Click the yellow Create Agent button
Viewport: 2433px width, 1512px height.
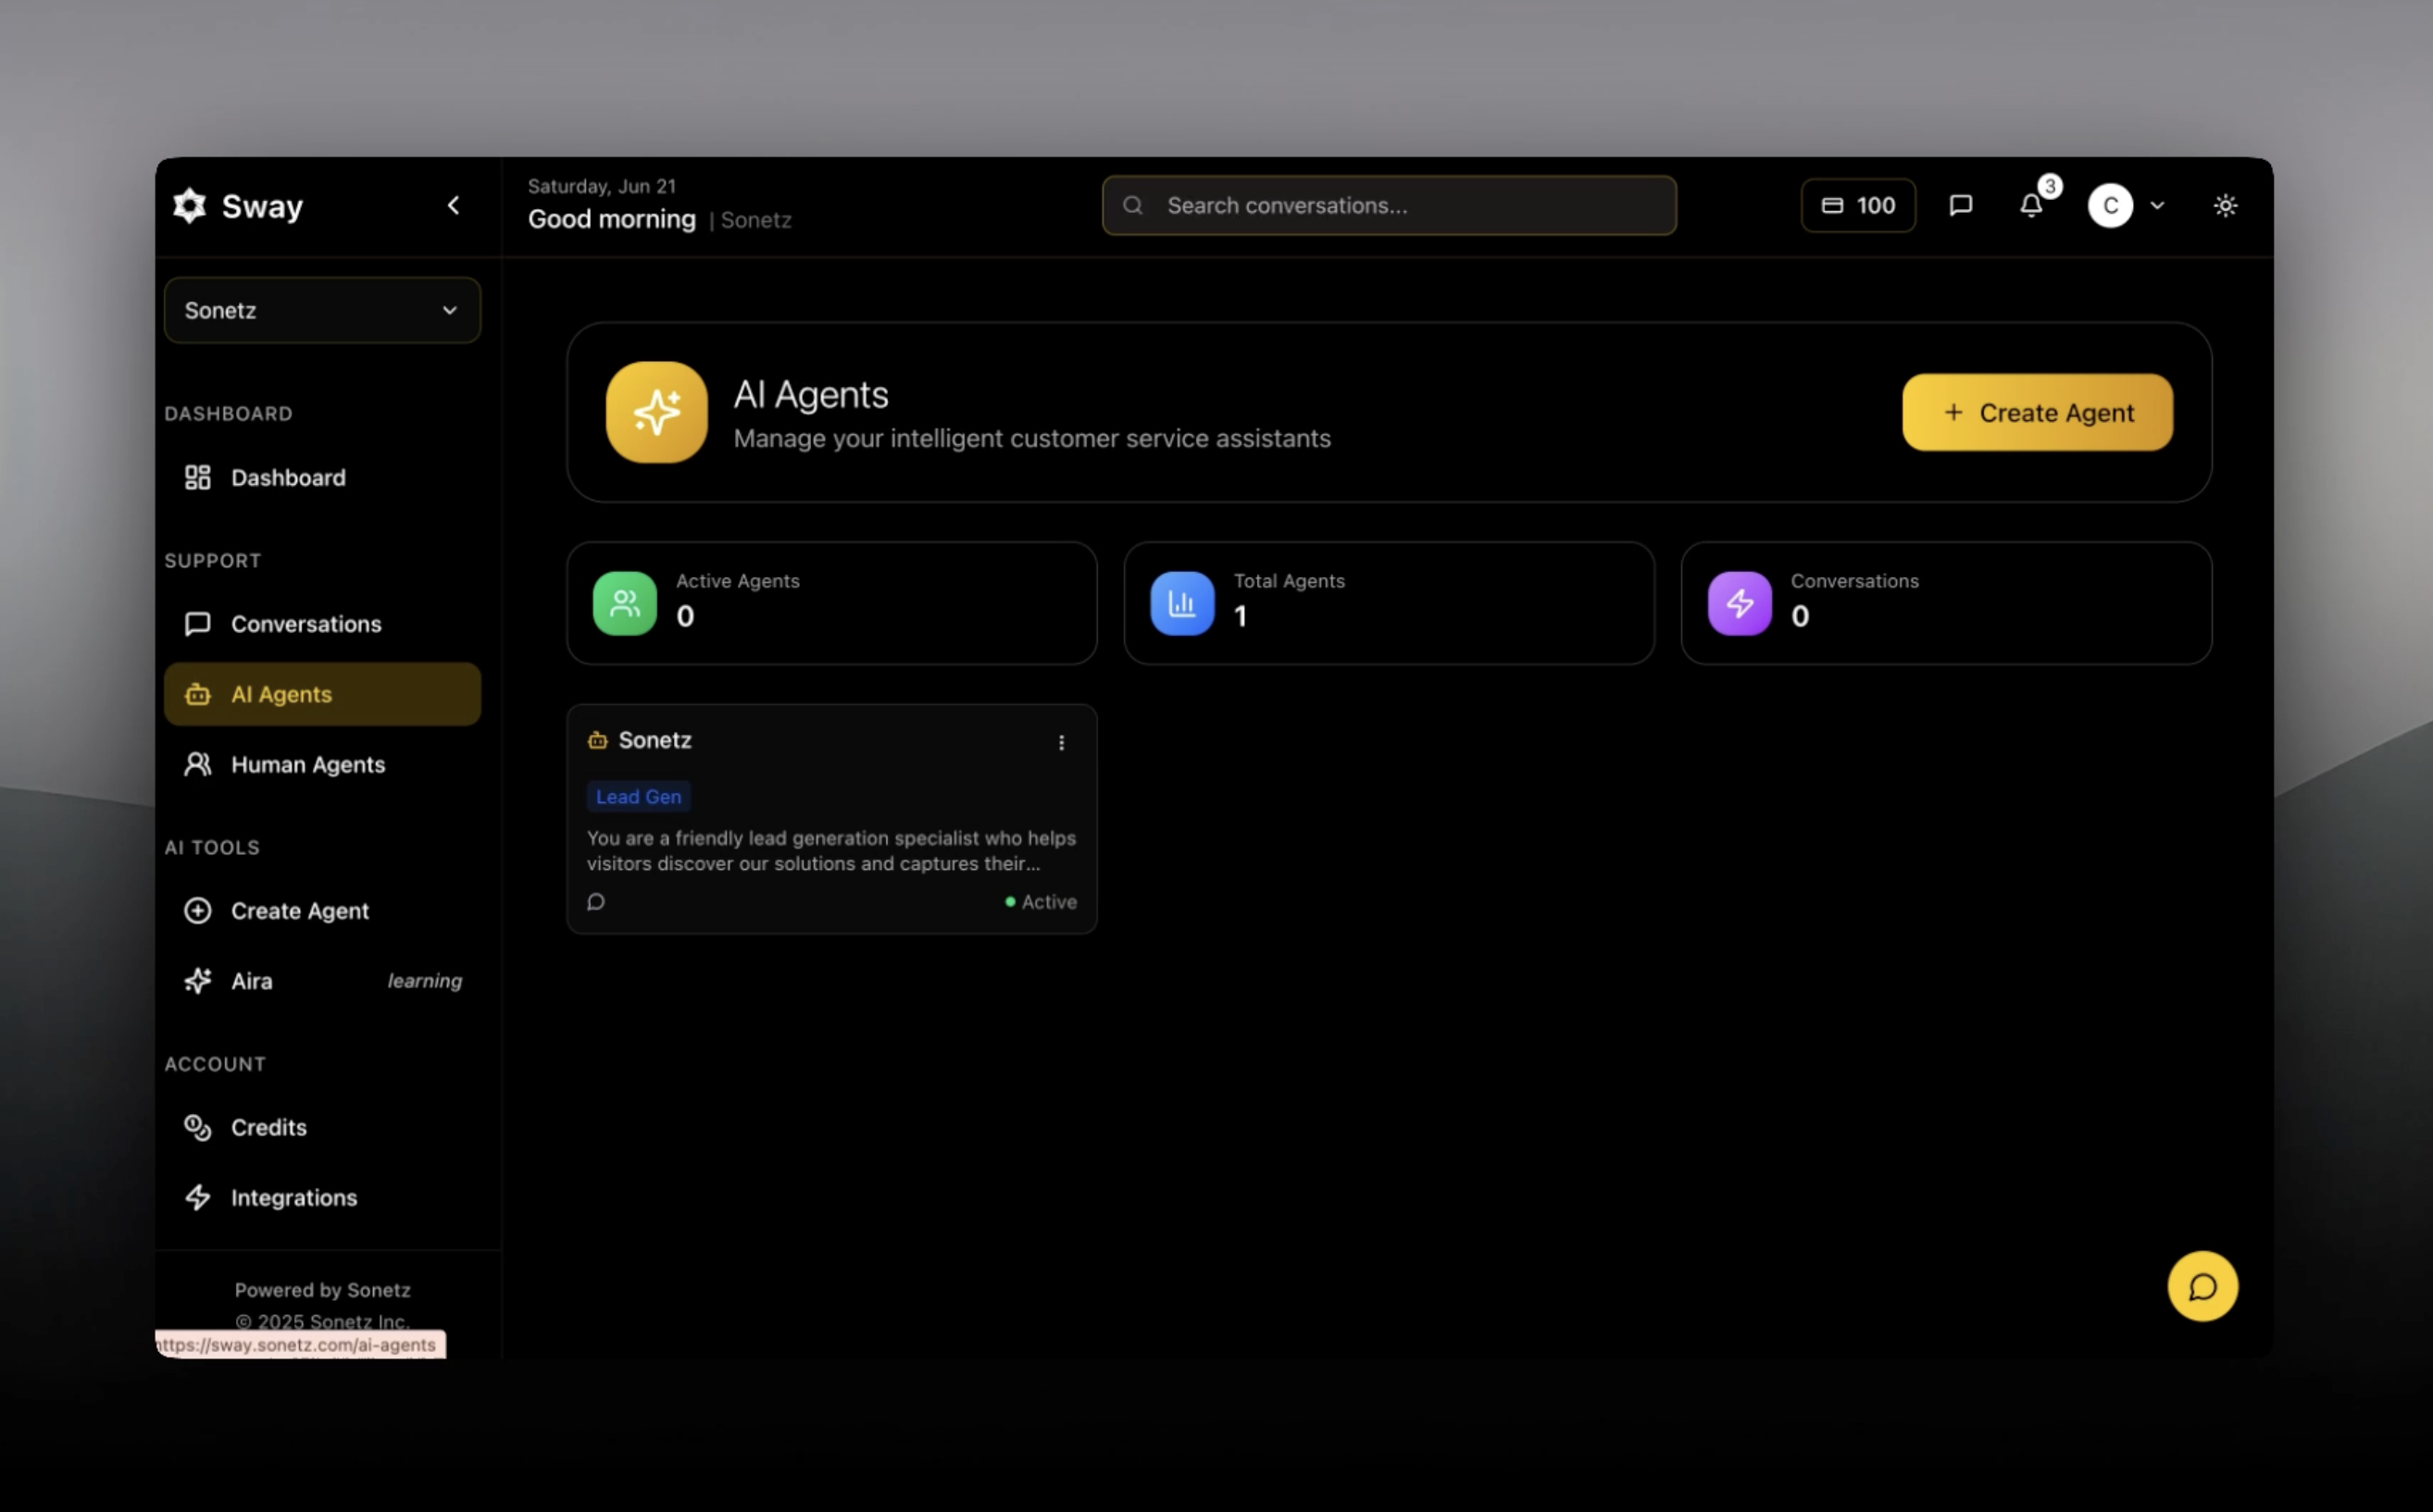[2037, 413]
